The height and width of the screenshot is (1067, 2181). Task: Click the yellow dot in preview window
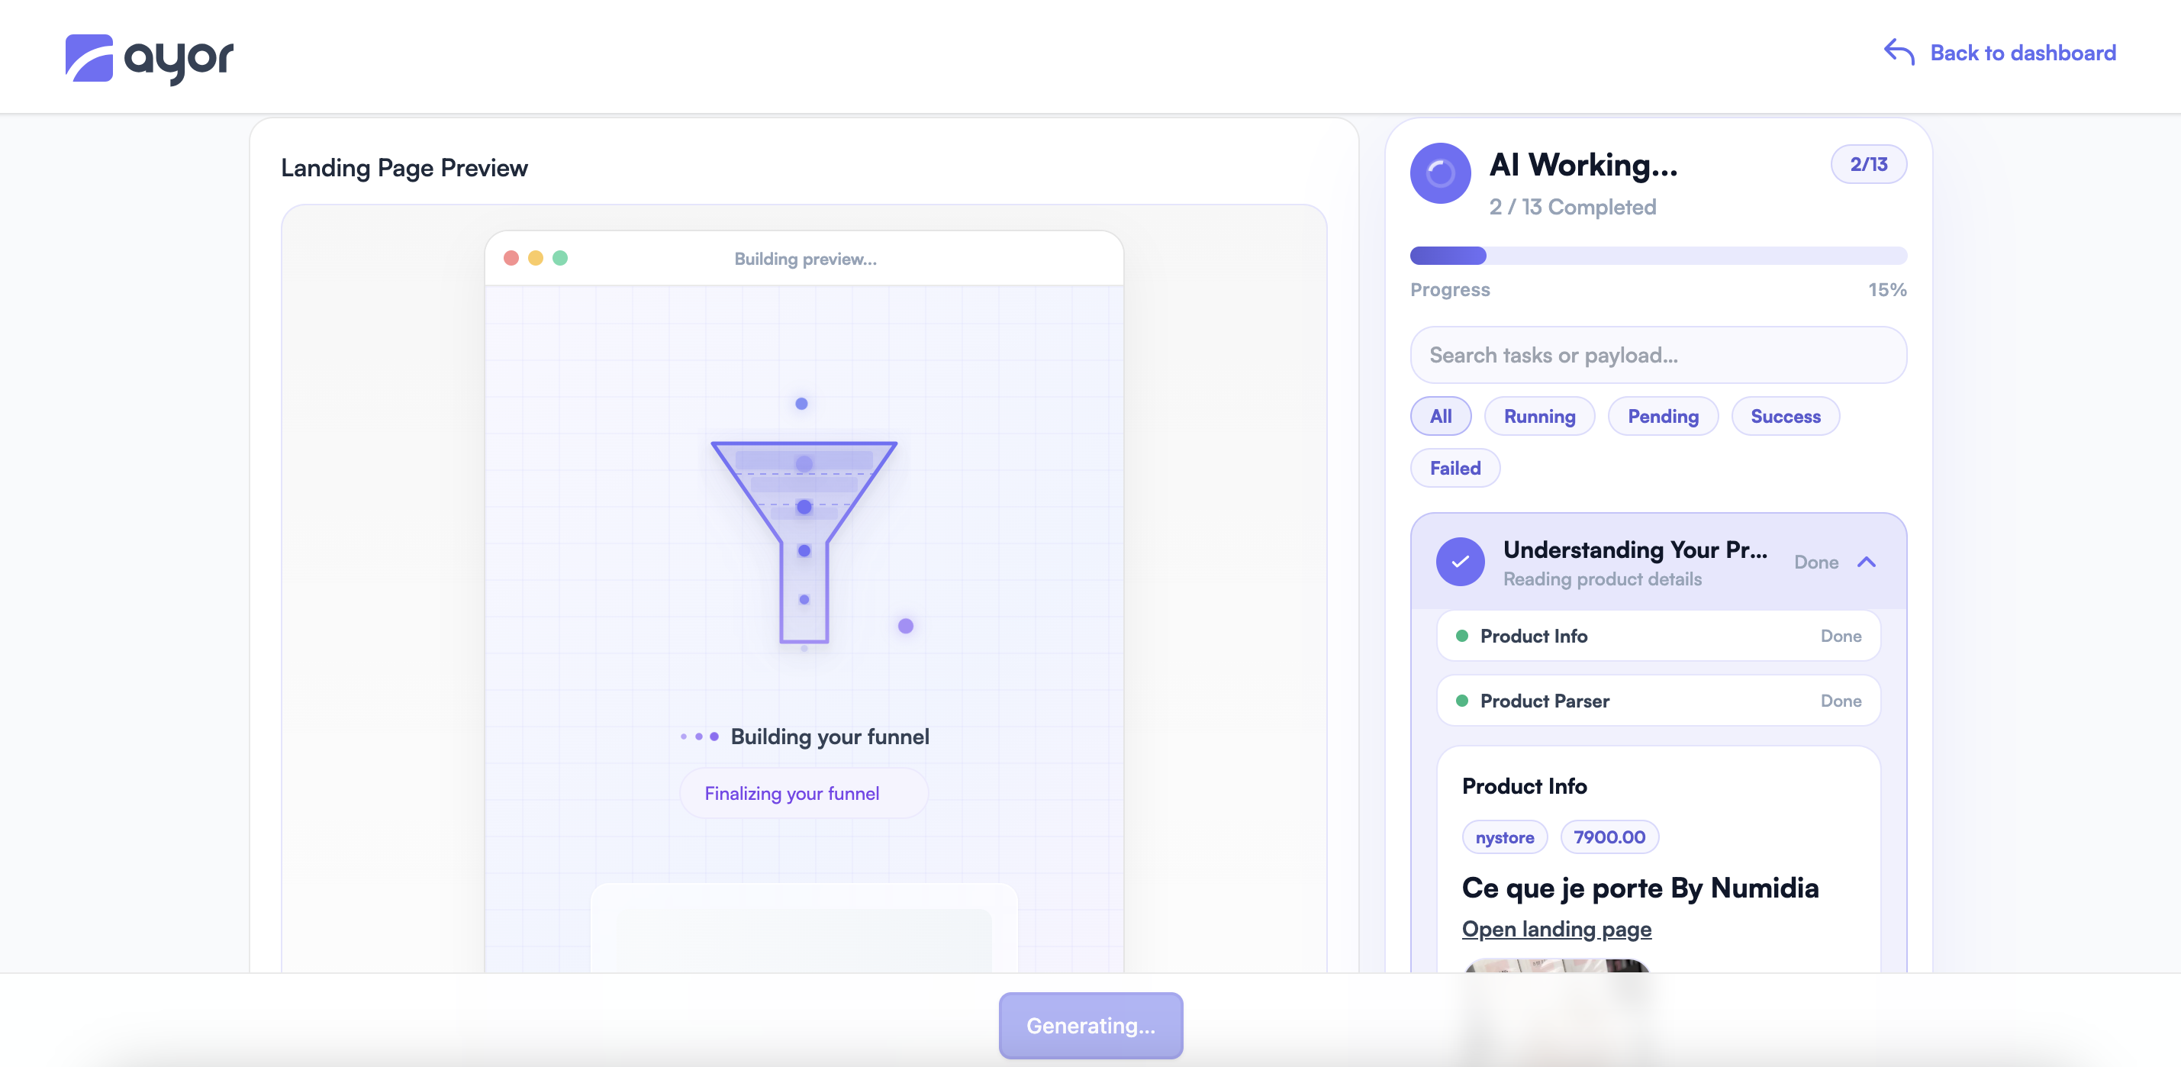(535, 258)
